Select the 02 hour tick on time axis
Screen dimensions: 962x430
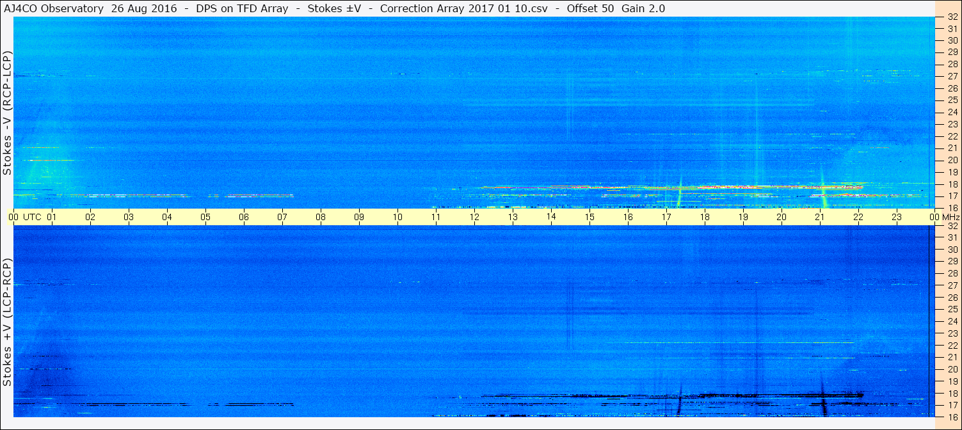coord(90,218)
